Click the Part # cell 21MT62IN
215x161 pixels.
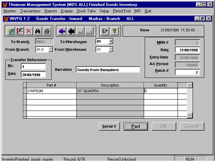click(51, 91)
